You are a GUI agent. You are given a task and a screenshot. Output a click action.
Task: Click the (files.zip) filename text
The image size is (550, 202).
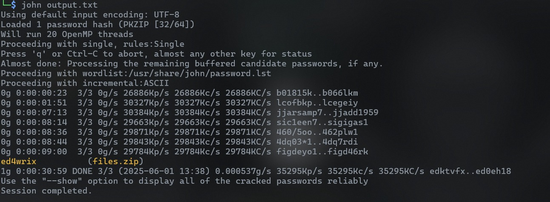[x=116, y=162]
